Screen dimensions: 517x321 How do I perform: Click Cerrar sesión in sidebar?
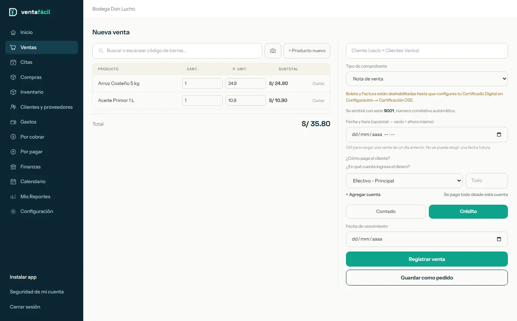(25, 307)
